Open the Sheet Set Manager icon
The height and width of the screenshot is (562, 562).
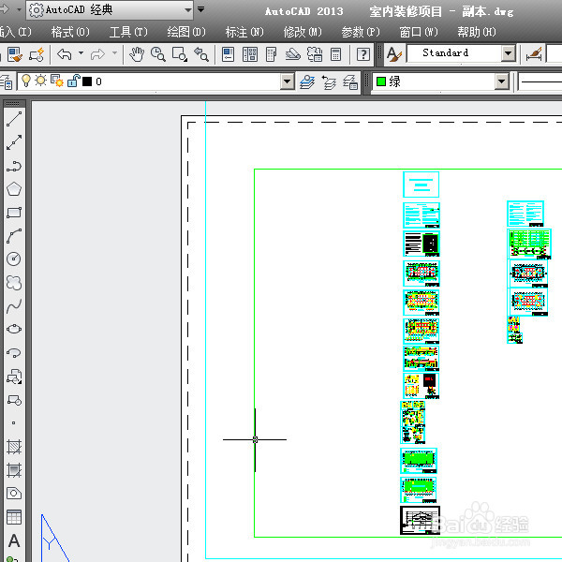[293, 54]
